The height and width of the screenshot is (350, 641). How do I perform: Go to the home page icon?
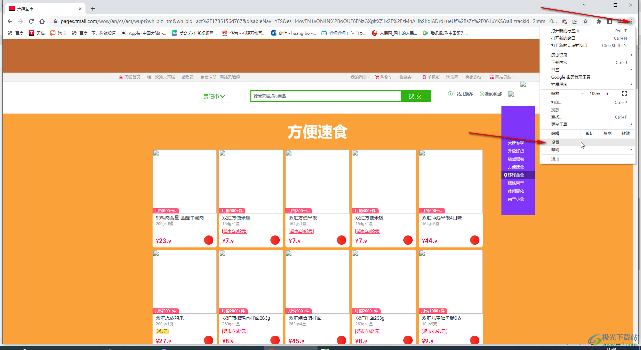[x=42, y=21]
